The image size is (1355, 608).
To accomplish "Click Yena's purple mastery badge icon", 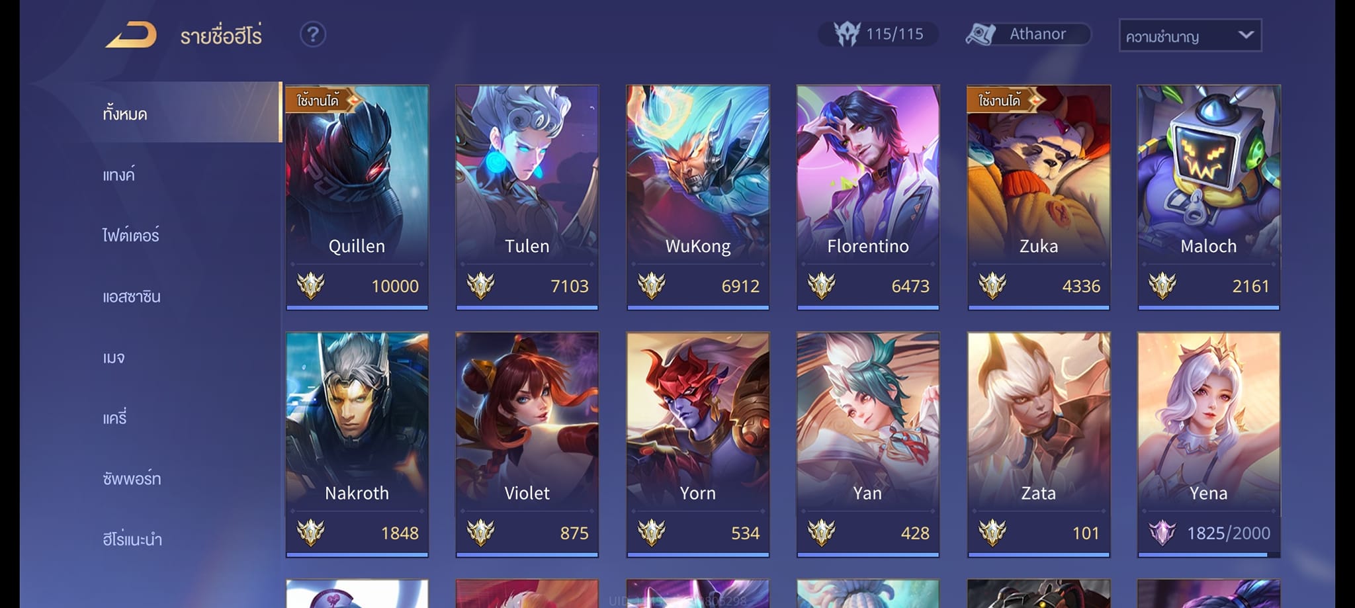I will coord(1162,533).
